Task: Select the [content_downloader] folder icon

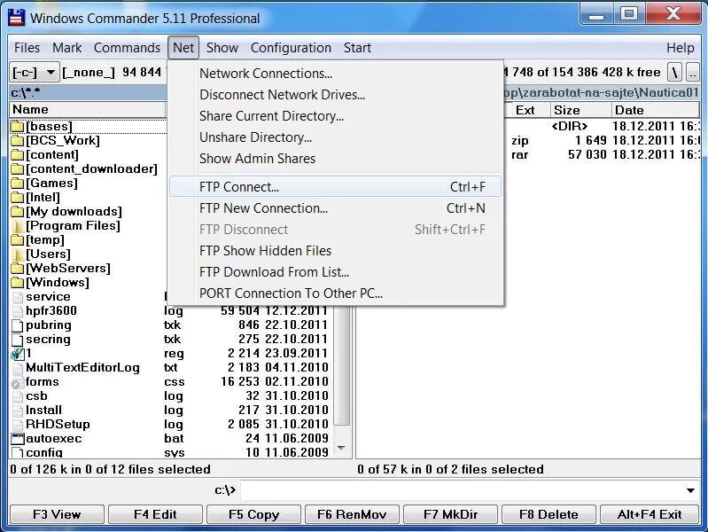Action: pyautogui.click(x=18, y=169)
